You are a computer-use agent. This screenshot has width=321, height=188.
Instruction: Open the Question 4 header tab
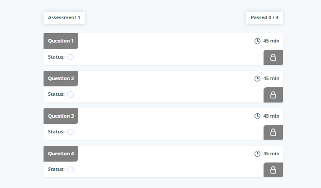point(61,154)
